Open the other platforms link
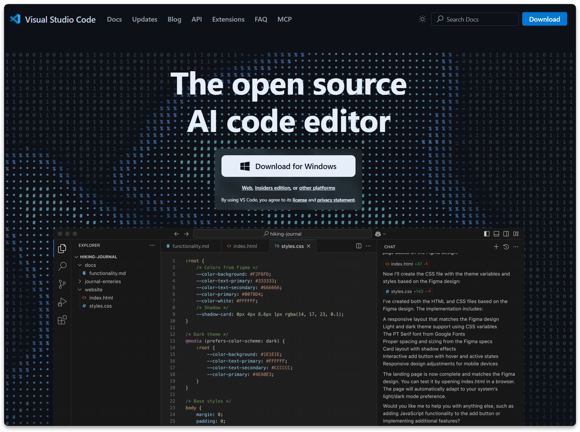 click(x=317, y=188)
